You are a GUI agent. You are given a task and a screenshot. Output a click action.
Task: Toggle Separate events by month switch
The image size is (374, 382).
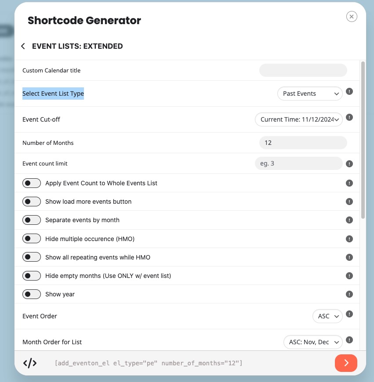32,220
